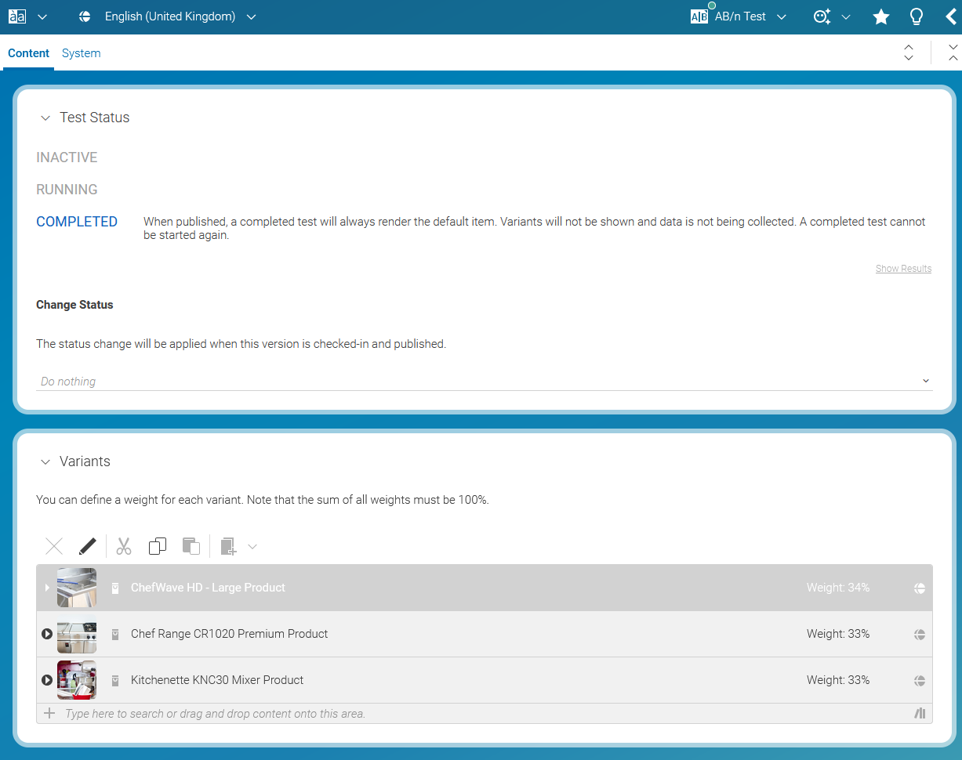The width and height of the screenshot is (962, 760).
Task: Select the RUNNING test status
Action: coord(67,189)
